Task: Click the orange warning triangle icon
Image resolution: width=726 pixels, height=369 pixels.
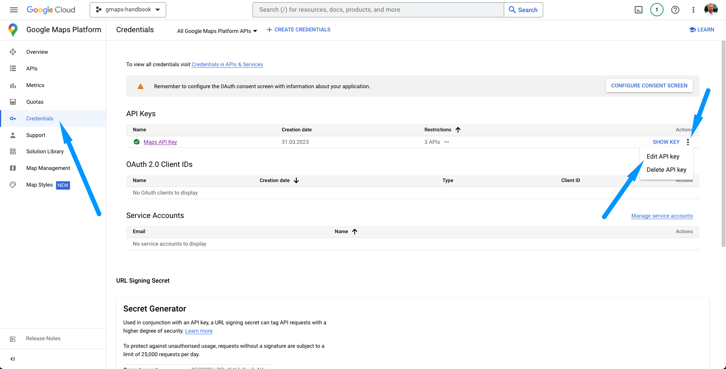Action: [x=140, y=86]
